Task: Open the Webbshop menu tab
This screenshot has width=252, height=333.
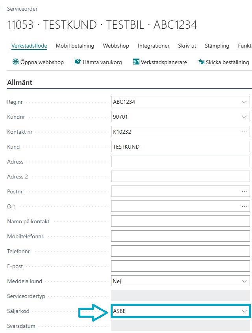Action: coord(116,46)
